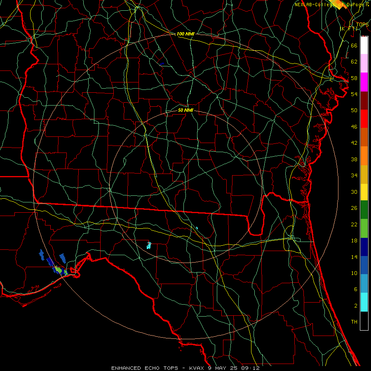Click the light green legend swatch
Screen dimensions: 371x371
364,228
